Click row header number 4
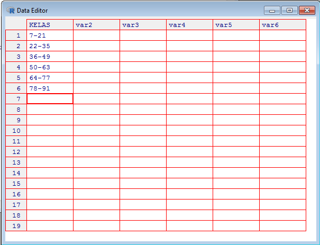The height and width of the screenshot is (245, 320). point(16,67)
